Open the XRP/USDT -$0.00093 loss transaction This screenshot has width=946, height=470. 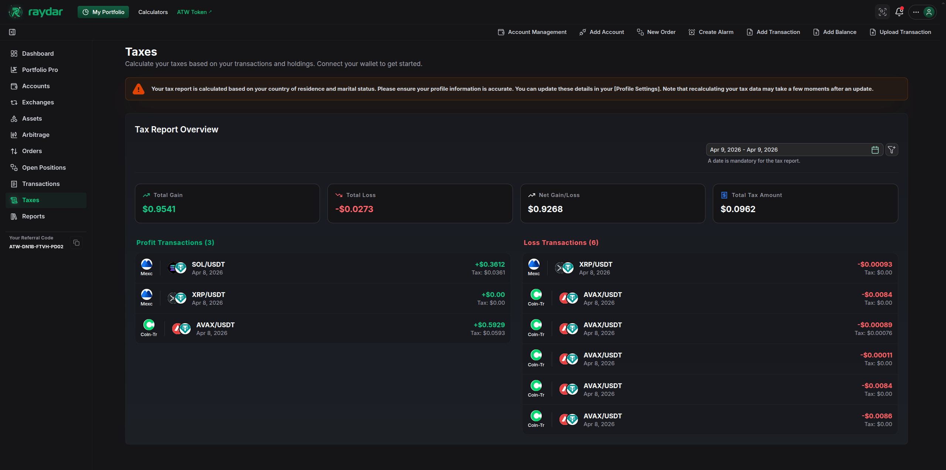pos(710,268)
